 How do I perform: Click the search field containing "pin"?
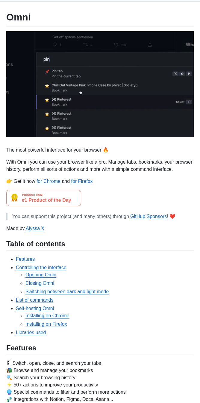coord(114,59)
